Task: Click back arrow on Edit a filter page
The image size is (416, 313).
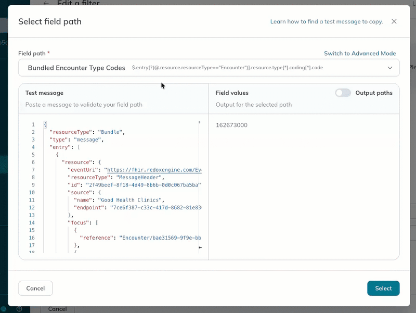Action: pos(46,3)
